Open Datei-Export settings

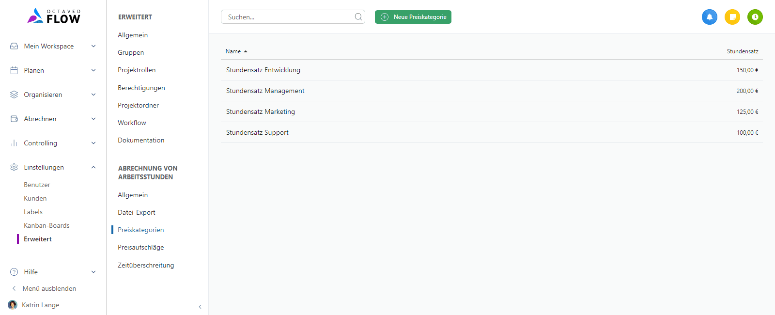point(137,212)
